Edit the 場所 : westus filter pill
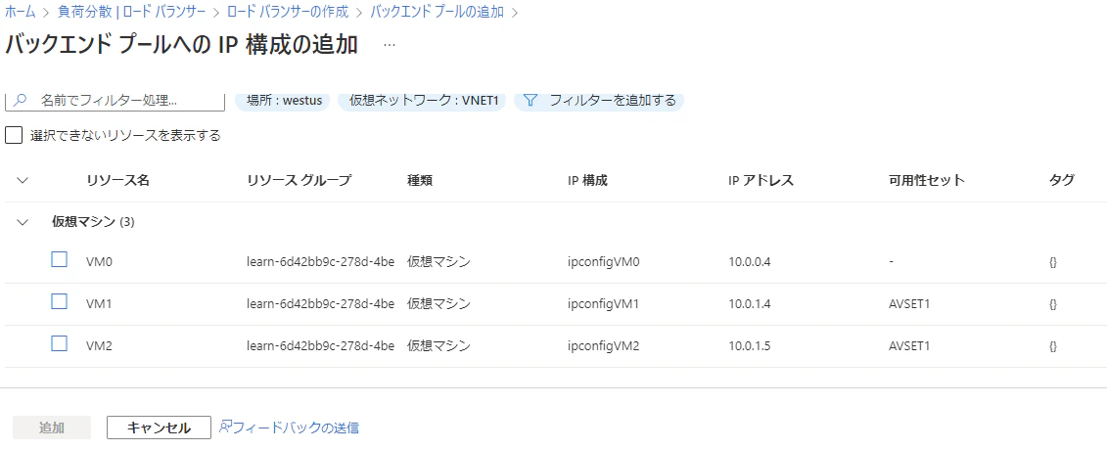 283,100
